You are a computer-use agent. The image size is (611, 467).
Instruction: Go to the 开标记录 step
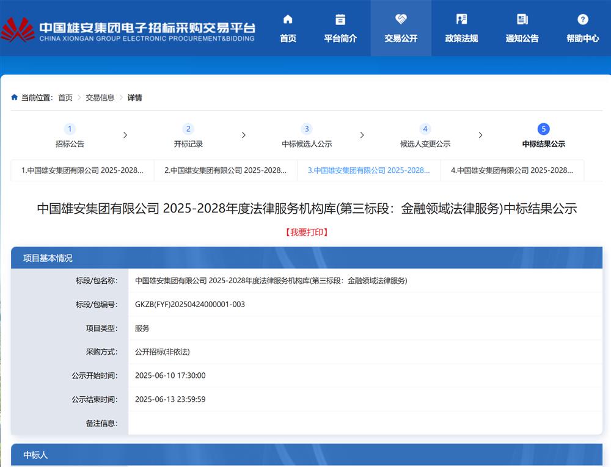(x=188, y=144)
